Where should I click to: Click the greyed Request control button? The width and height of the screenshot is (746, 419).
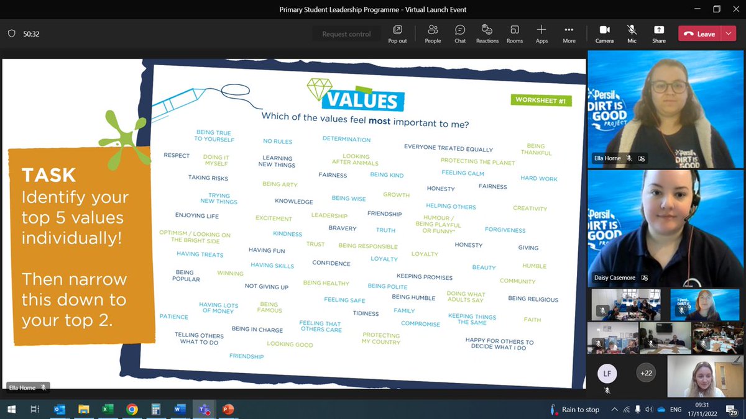click(346, 34)
